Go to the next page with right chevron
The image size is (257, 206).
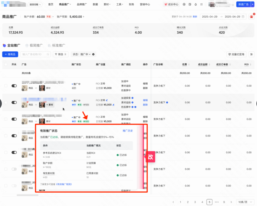[x=231, y=202]
